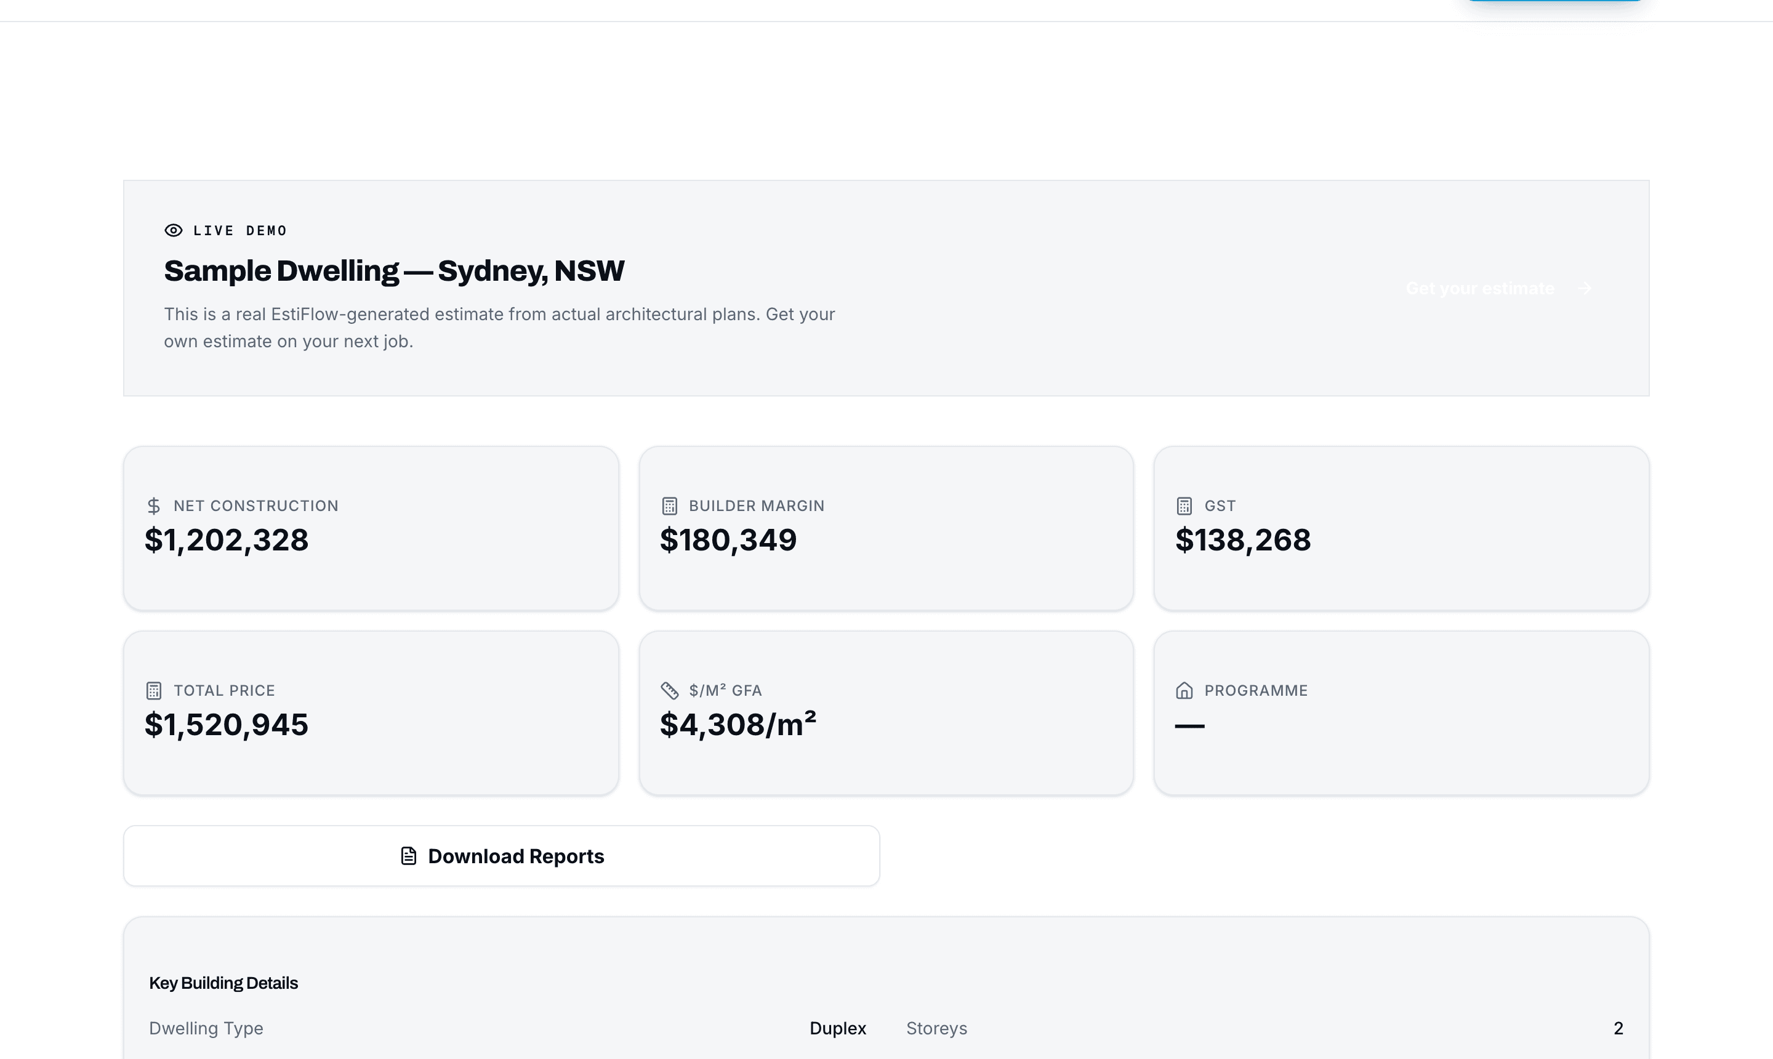This screenshot has height=1059, width=1773.
Task: Open the Download Reports button
Action: 502,856
